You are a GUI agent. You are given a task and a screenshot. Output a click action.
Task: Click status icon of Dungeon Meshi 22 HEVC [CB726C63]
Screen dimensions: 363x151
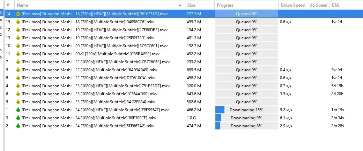pos(18,62)
